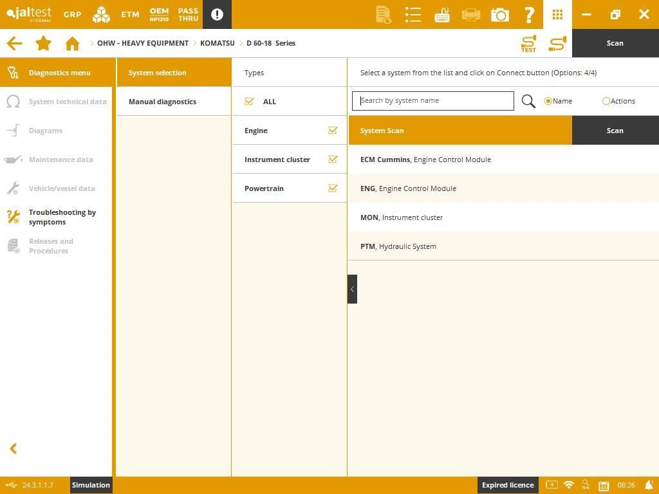Click the favorites star icon
The width and height of the screenshot is (659, 494).
[x=43, y=43]
